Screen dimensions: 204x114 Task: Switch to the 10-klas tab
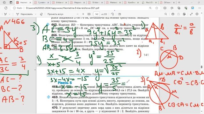coord(95,3)
